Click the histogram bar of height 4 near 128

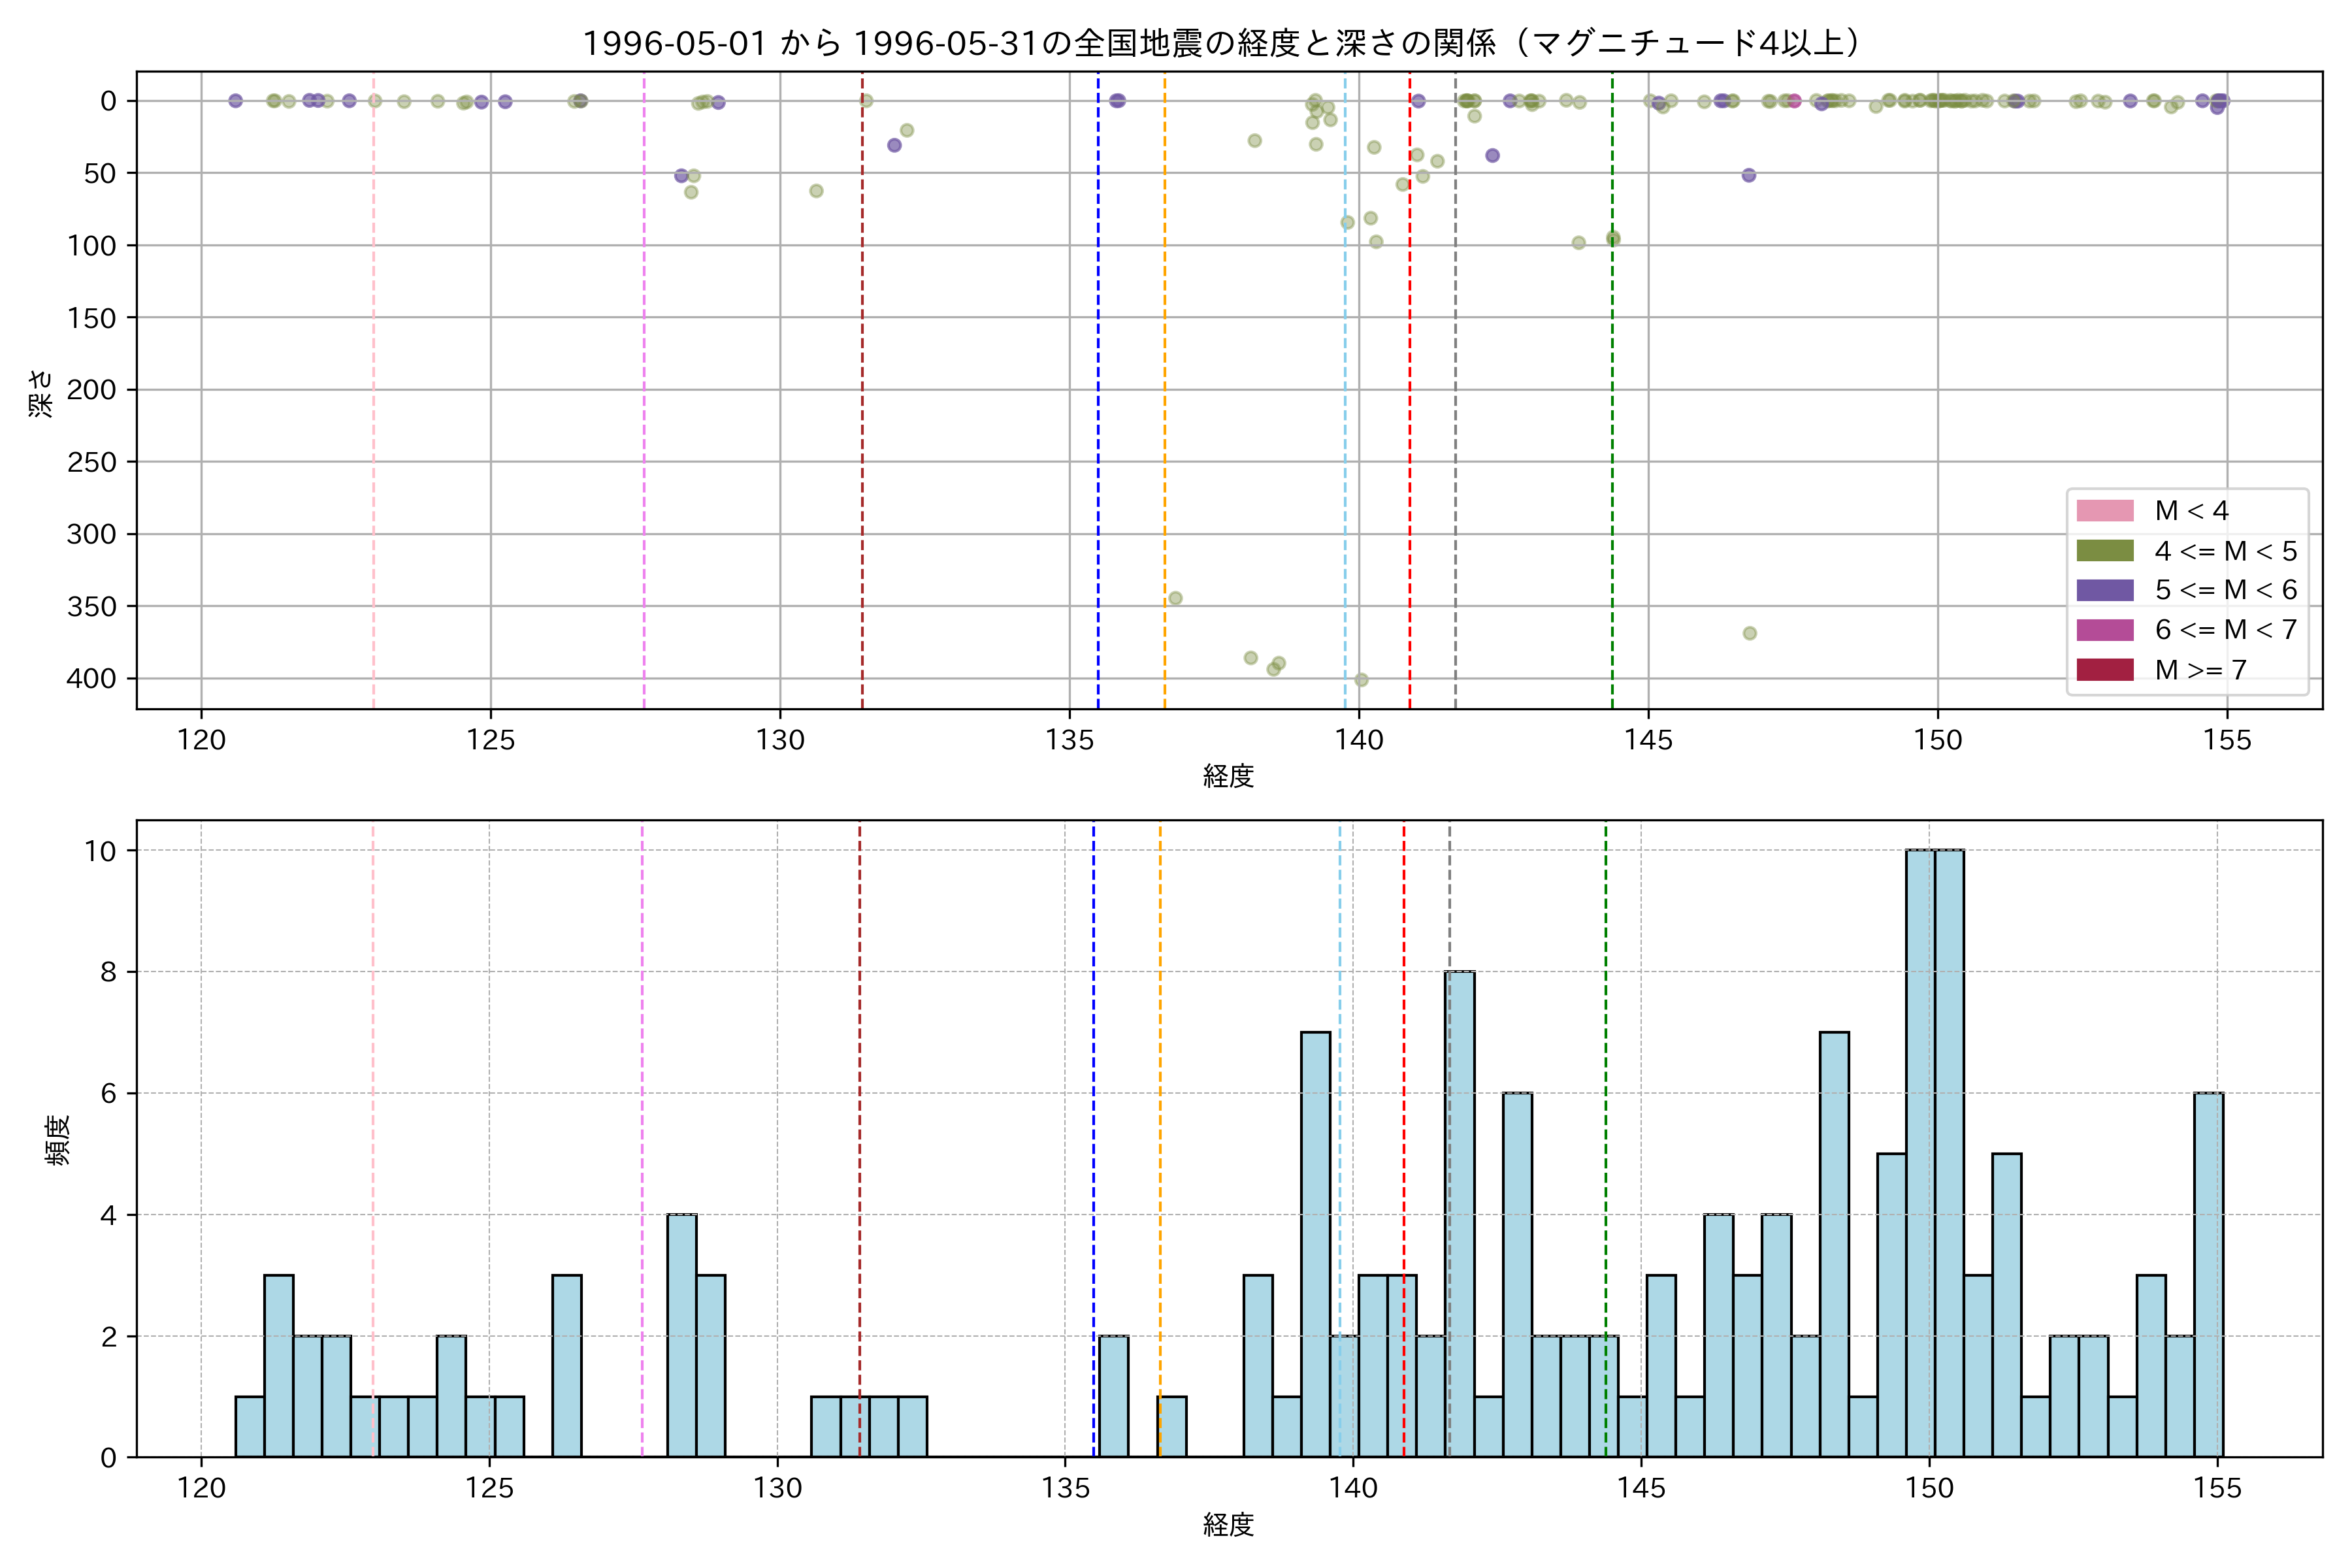tap(682, 1335)
